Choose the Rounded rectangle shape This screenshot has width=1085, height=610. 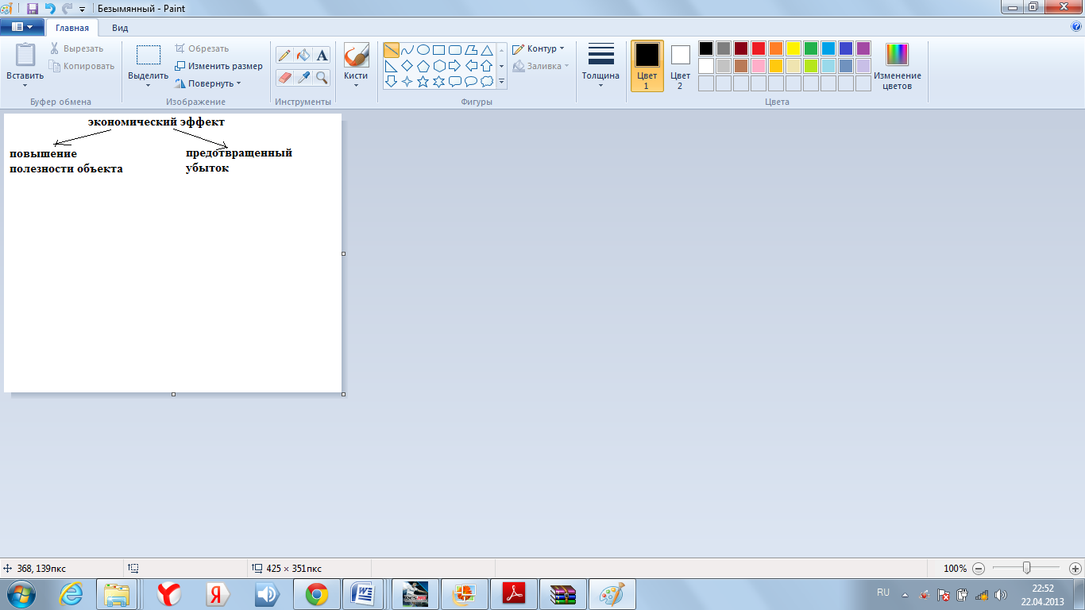pos(455,50)
